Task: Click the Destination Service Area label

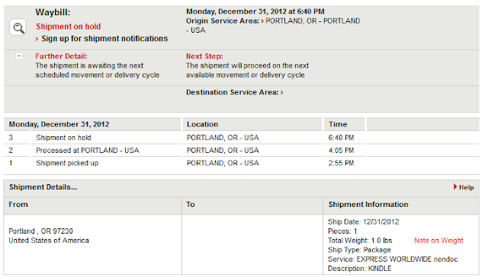Action: click(232, 92)
